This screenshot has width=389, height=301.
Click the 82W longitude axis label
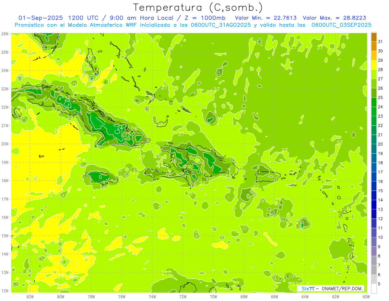[x=30, y=296]
